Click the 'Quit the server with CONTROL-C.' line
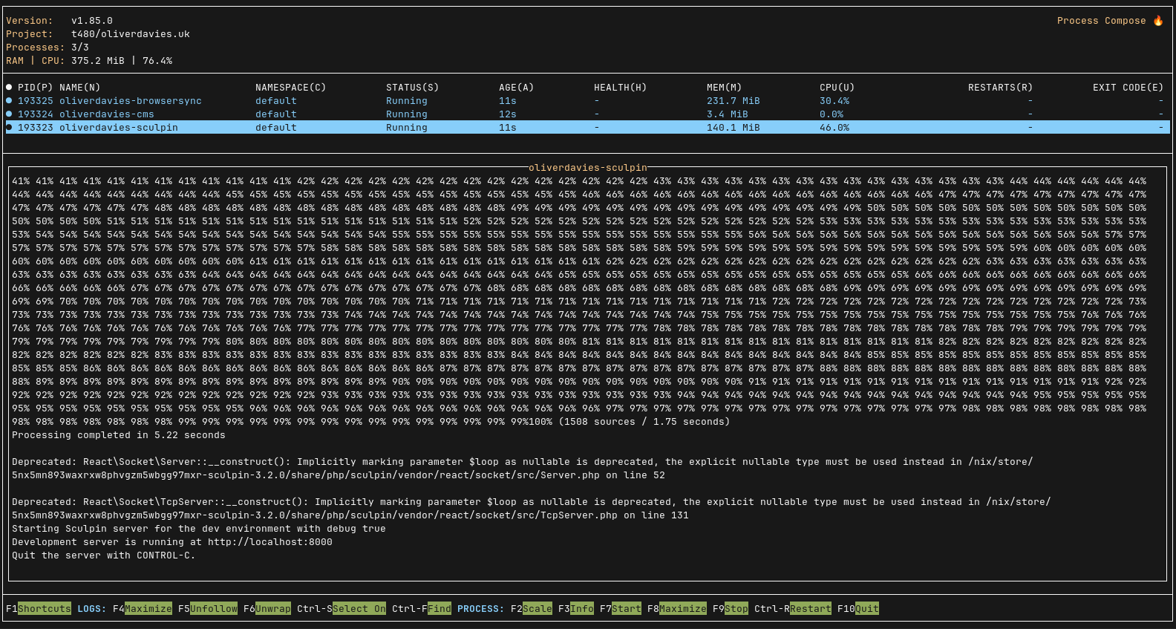The width and height of the screenshot is (1176, 629). click(104, 555)
